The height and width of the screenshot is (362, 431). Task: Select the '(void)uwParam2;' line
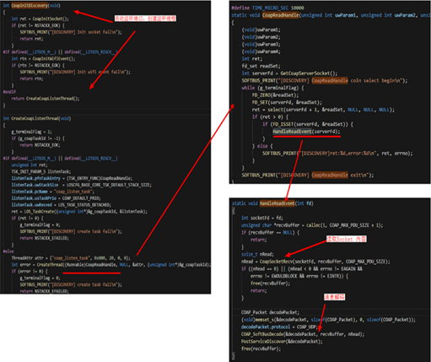coord(261,37)
